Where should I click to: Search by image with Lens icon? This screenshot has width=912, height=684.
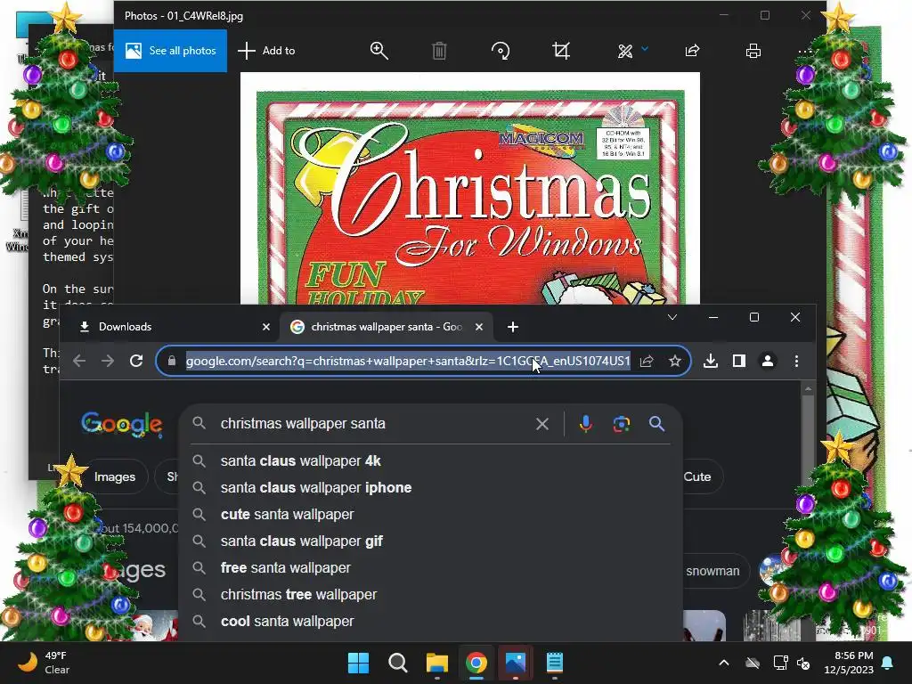coord(621,424)
